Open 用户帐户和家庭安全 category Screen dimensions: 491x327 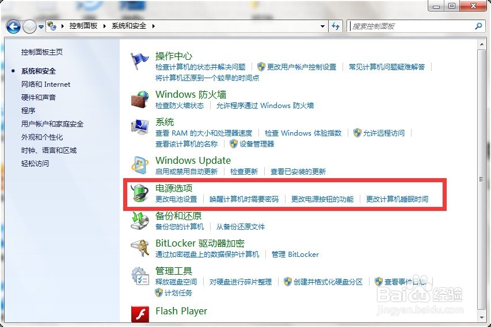point(52,124)
